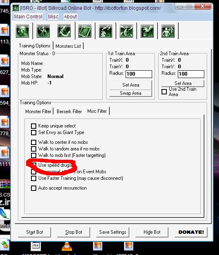Toggle Use Faster Training checkbox

click(33, 178)
